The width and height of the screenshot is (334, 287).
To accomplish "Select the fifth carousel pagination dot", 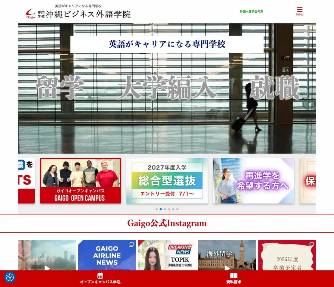I will coord(173,209).
